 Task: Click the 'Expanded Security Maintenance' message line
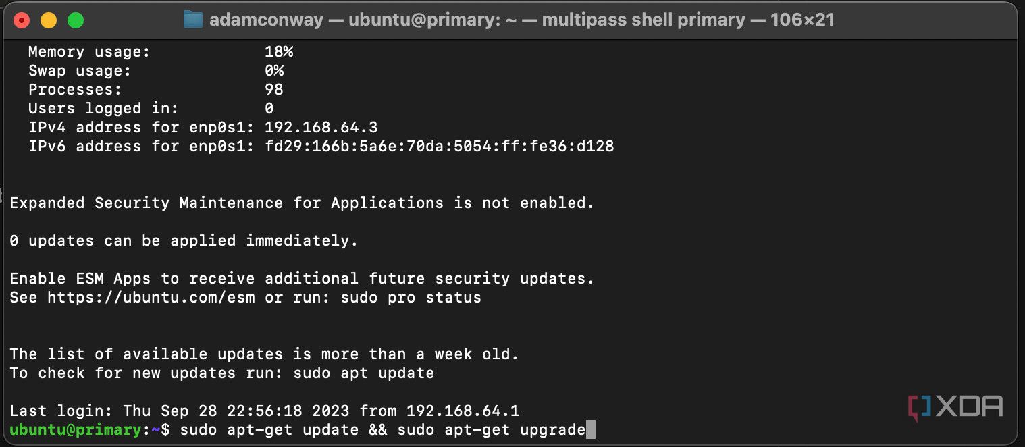pyautogui.click(x=302, y=203)
